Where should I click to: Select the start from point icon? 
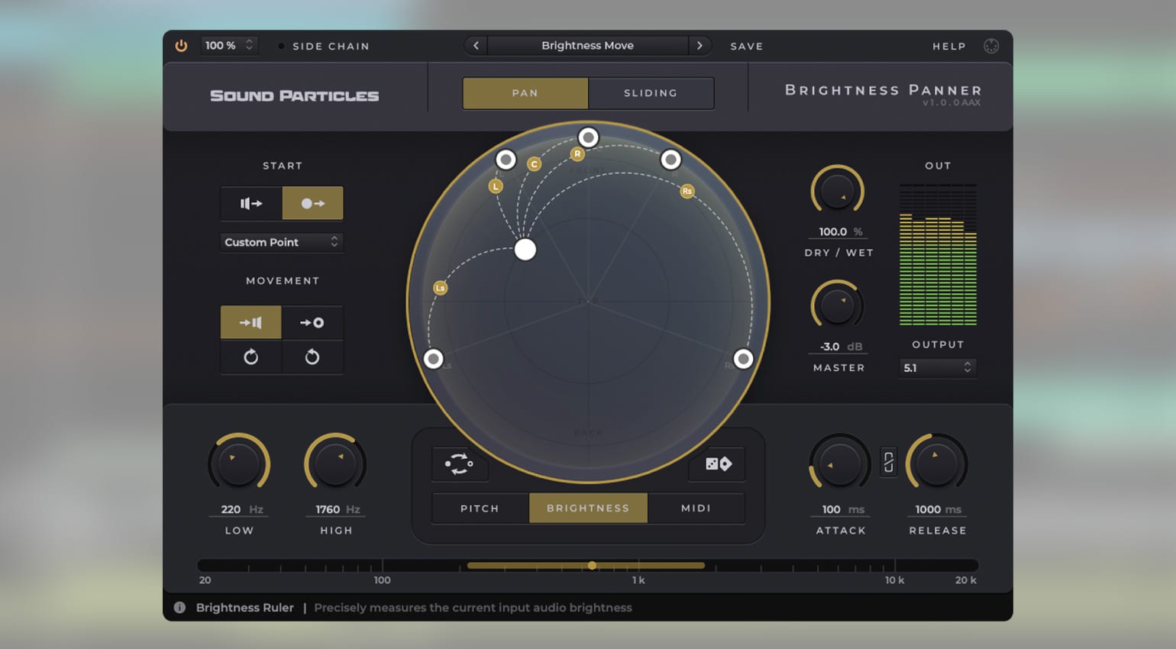[312, 204]
